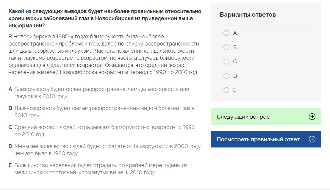Image resolution: width=330 pixels, height=190 pixels.
Task: Select radio button for answer B
Action: [x=226, y=47]
